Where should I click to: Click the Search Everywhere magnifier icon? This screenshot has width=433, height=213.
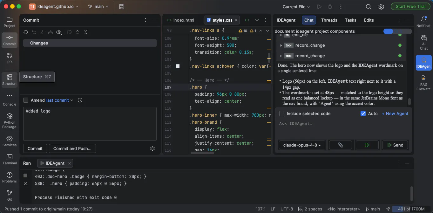click(x=369, y=6)
